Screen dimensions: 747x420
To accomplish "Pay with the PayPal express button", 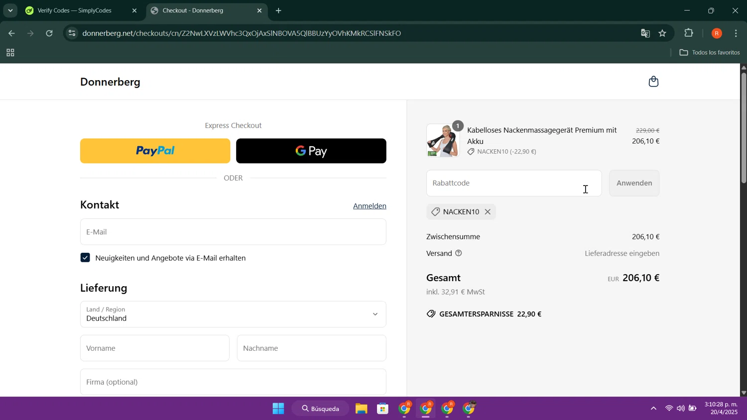I will coord(155,151).
